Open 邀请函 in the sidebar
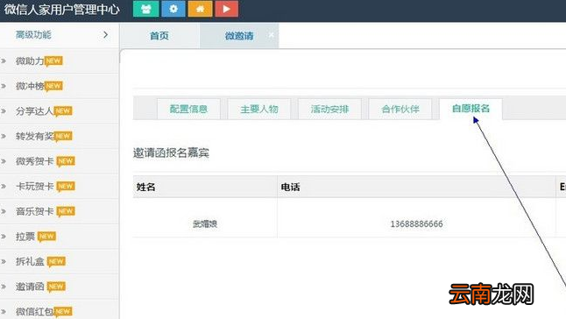566x319 pixels. (x=30, y=287)
